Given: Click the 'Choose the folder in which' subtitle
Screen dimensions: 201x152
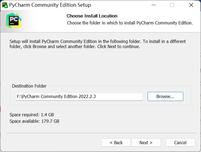Looking at the screenshot, I should (130, 23).
